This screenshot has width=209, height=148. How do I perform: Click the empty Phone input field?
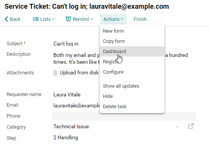tap(124, 116)
